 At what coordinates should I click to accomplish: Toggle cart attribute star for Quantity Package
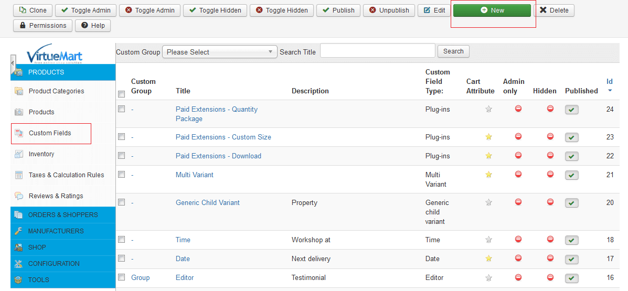pyautogui.click(x=488, y=109)
